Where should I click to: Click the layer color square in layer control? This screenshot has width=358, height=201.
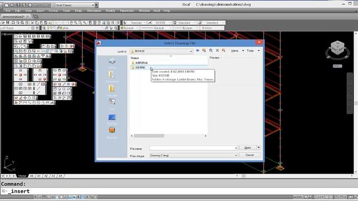tap(61, 28)
